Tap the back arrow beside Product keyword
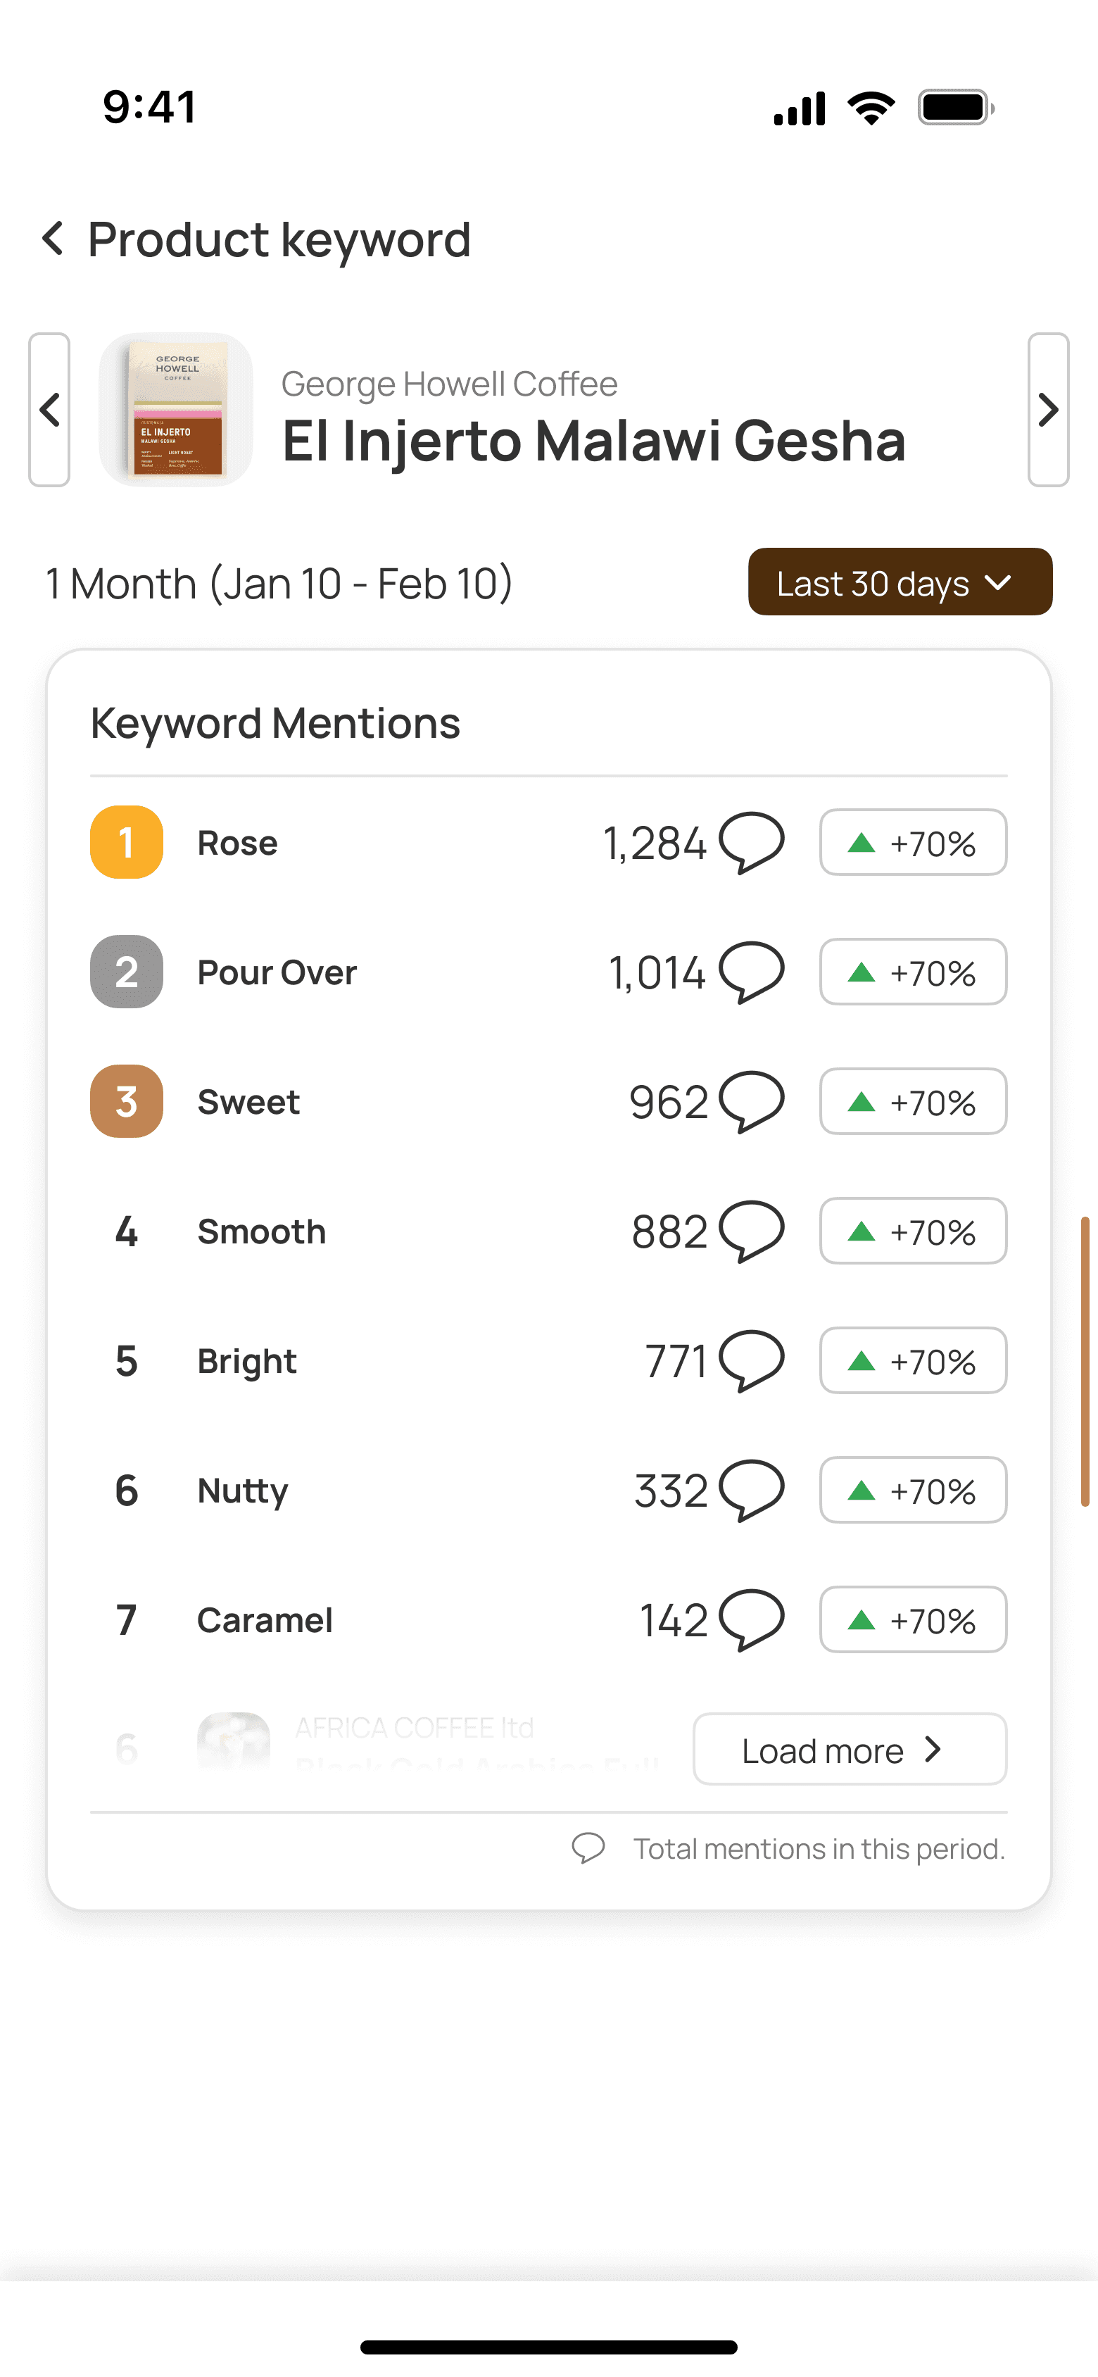The width and height of the screenshot is (1098, 2377). 53,239
